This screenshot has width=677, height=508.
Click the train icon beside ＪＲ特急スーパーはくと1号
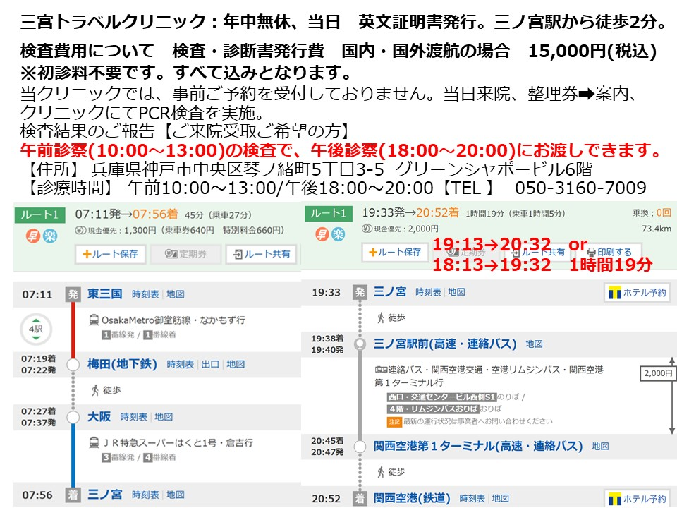94,442
